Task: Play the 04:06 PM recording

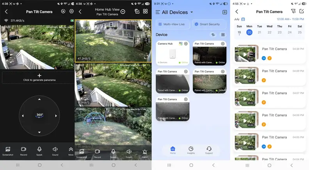Action: click(245, 121)
